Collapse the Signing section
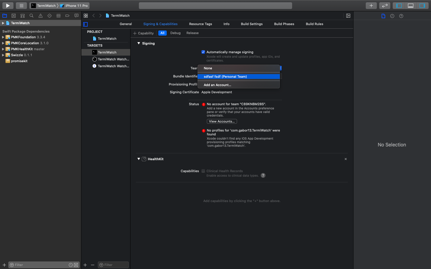 tap(139, 43)
